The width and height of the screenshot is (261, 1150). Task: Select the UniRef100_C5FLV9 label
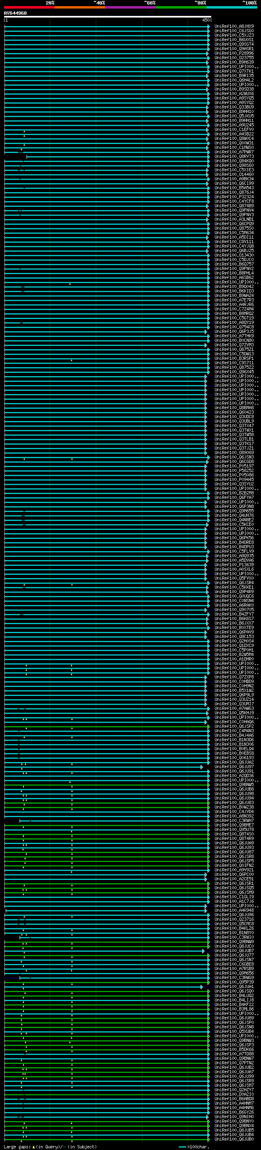coord(234,552)
